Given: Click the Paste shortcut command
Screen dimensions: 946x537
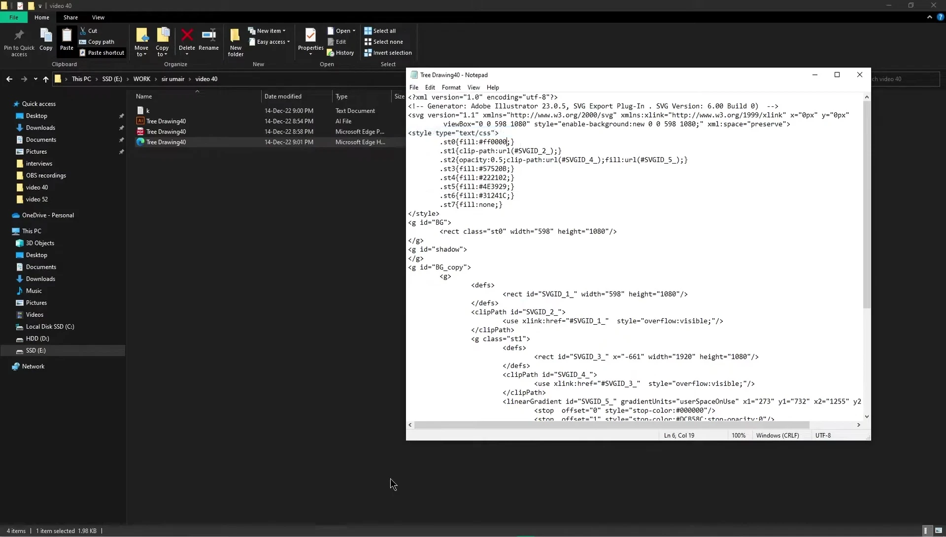Looking at the screenshot, I should coord(102,53).
